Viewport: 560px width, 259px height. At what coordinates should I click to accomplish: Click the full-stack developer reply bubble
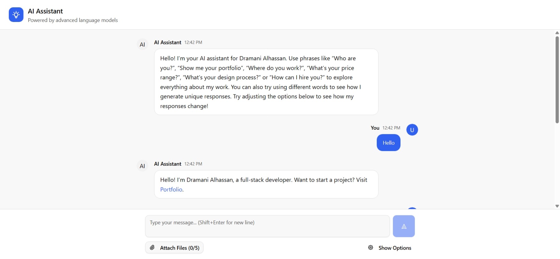point(266,184)
